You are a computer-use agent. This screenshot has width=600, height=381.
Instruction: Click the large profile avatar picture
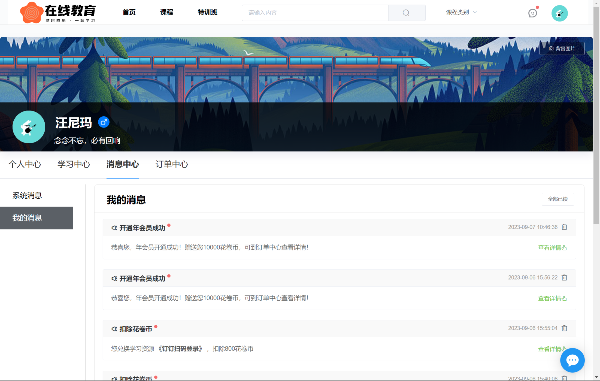[x=29, y=127]
